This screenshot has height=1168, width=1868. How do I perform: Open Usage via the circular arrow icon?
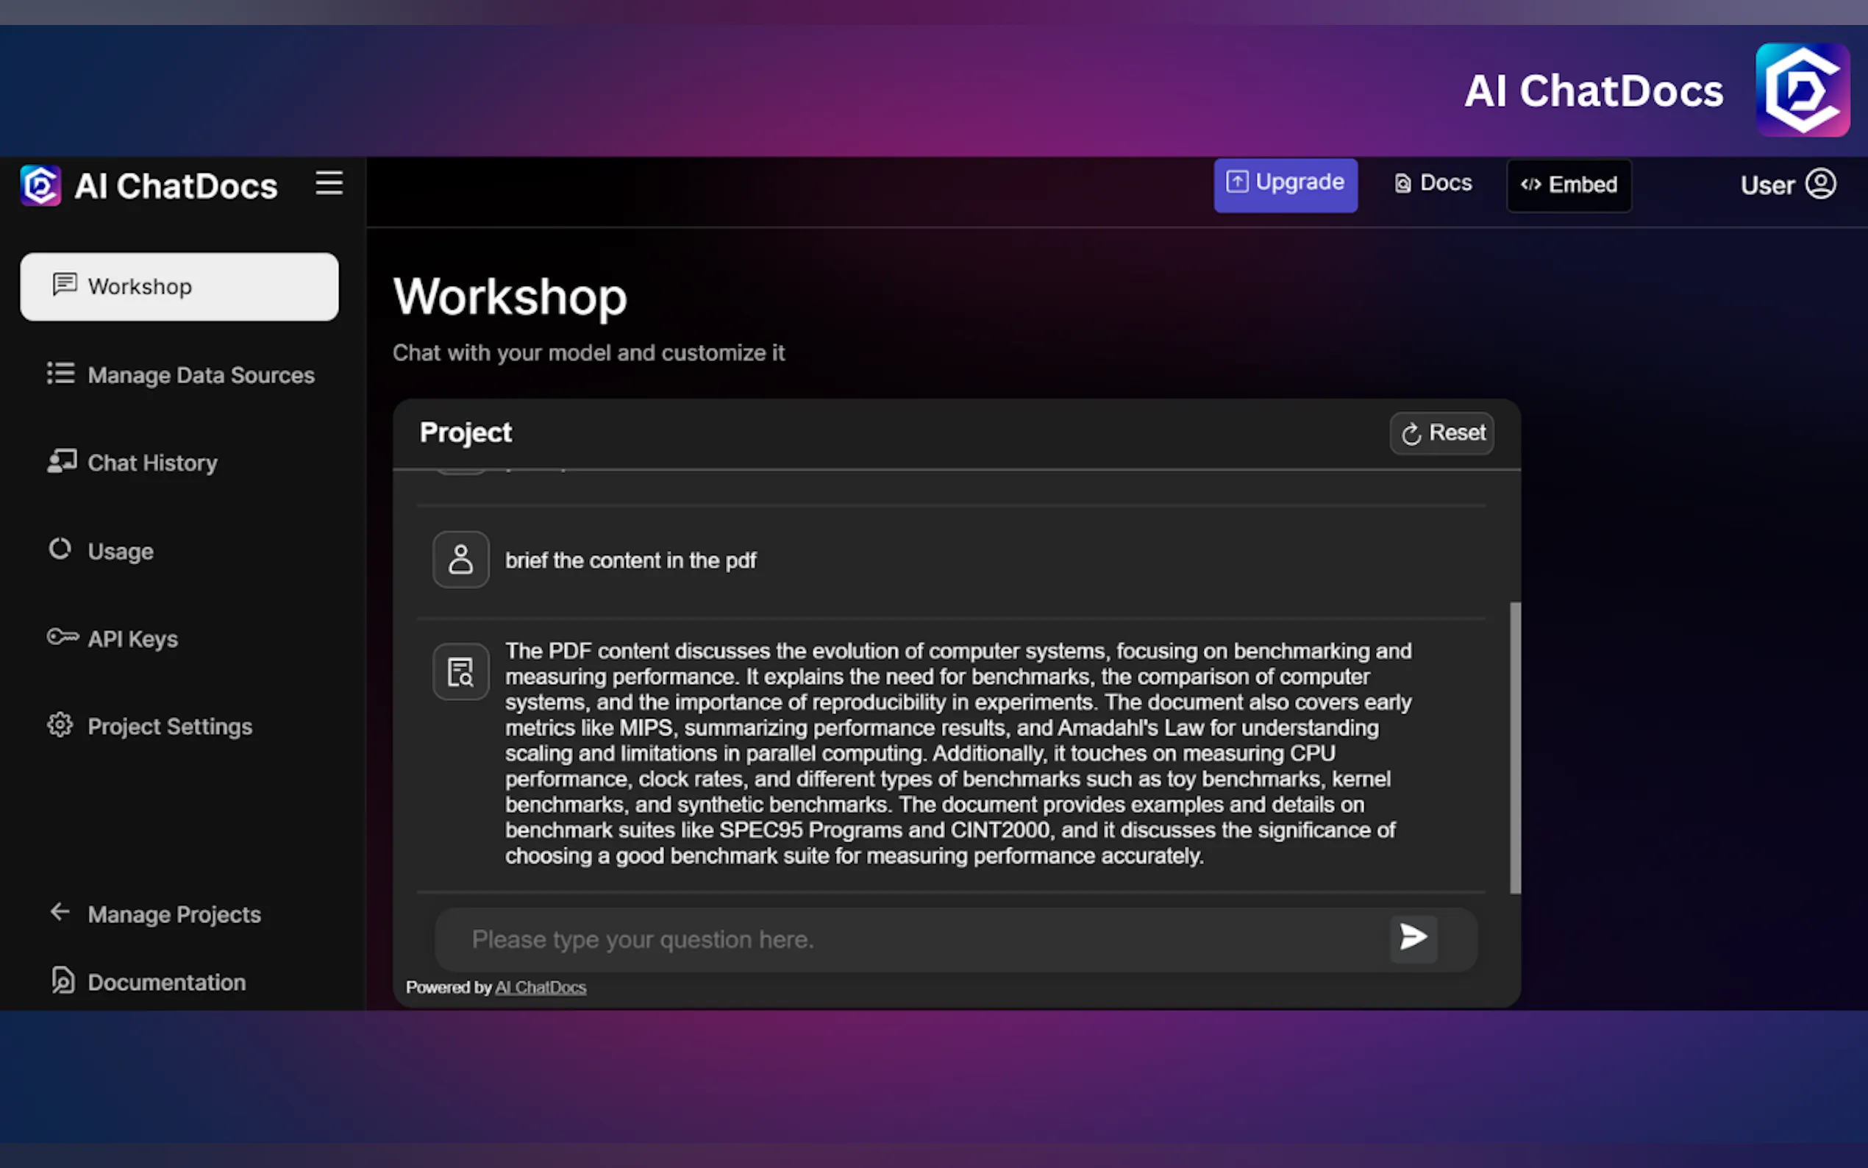coord(60,549)
